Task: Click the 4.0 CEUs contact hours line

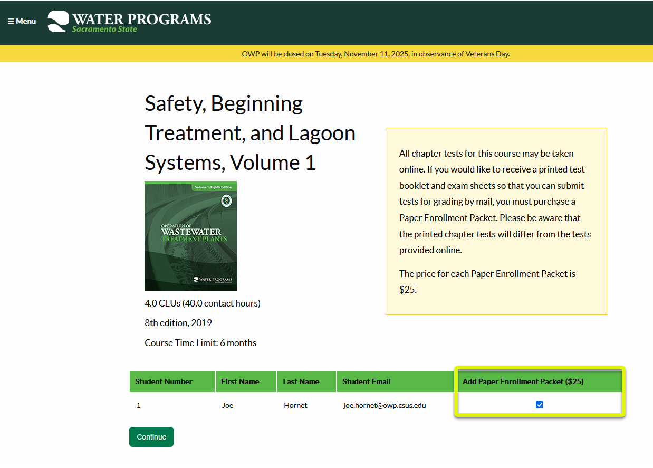Action: pos(203,303)
